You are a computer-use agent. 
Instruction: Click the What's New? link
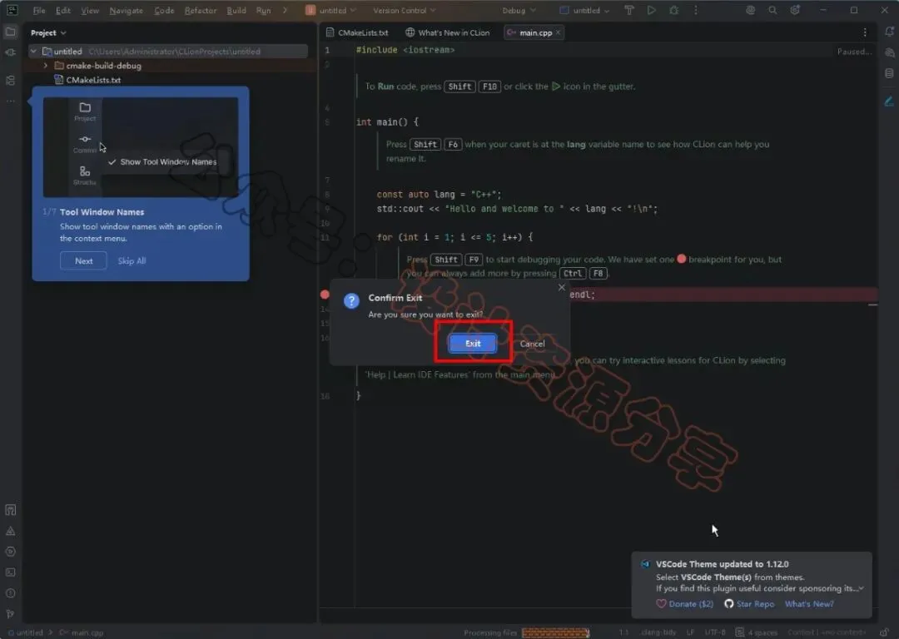(x=809, y=603)
